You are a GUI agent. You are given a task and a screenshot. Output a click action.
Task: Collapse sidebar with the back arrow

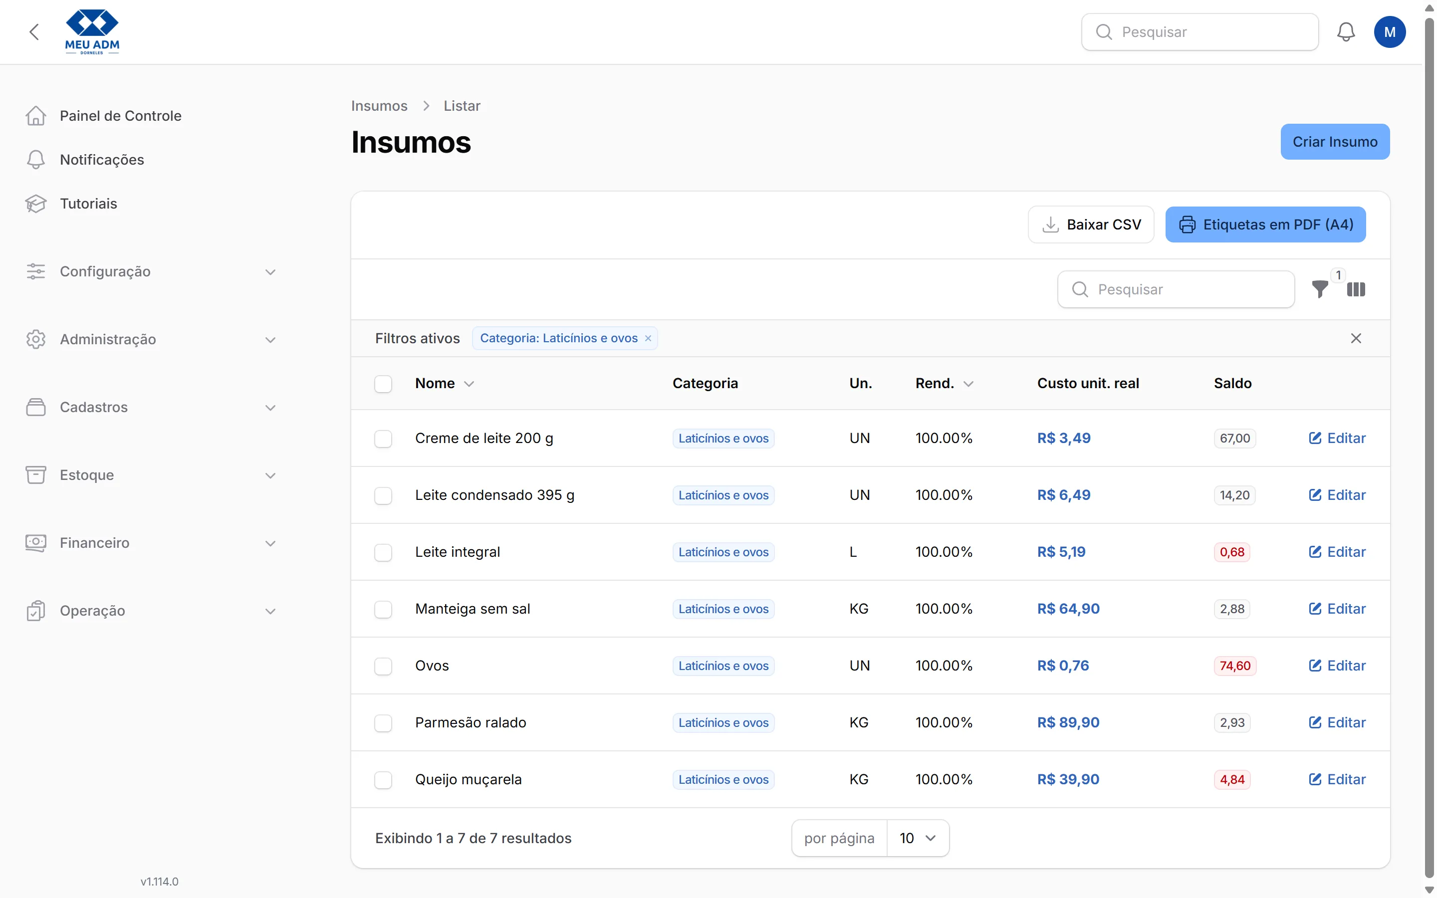tap(34, 32)
